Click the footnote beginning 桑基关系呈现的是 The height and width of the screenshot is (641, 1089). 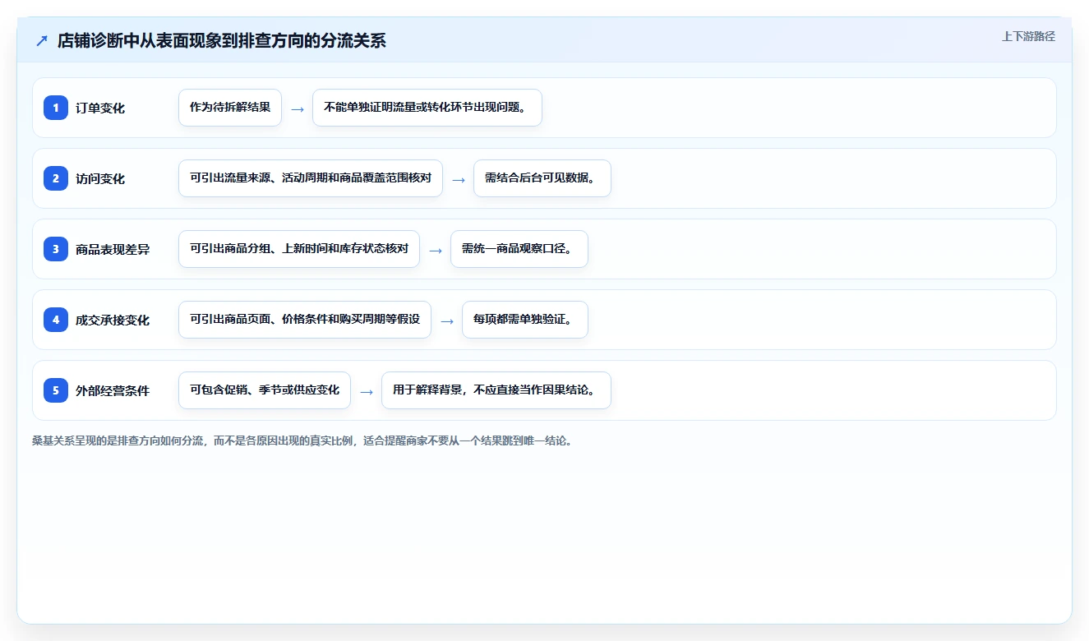click(x=302, y=440)
